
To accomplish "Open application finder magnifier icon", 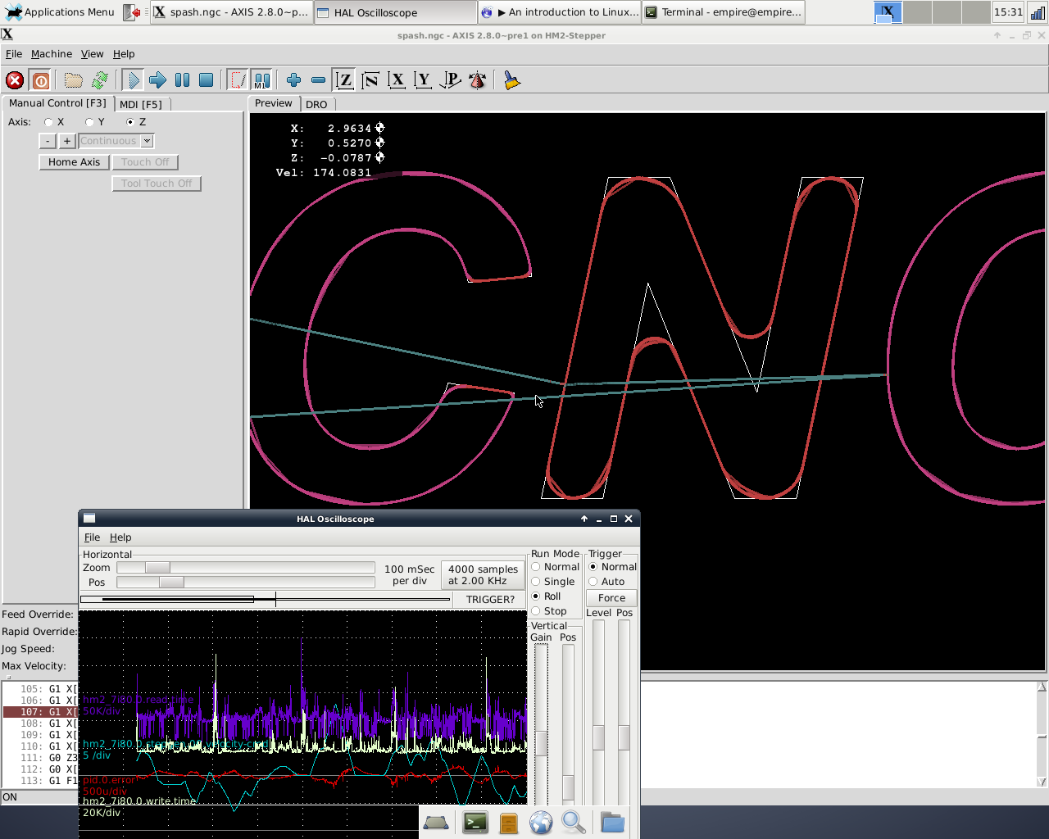I will point(574,822).
